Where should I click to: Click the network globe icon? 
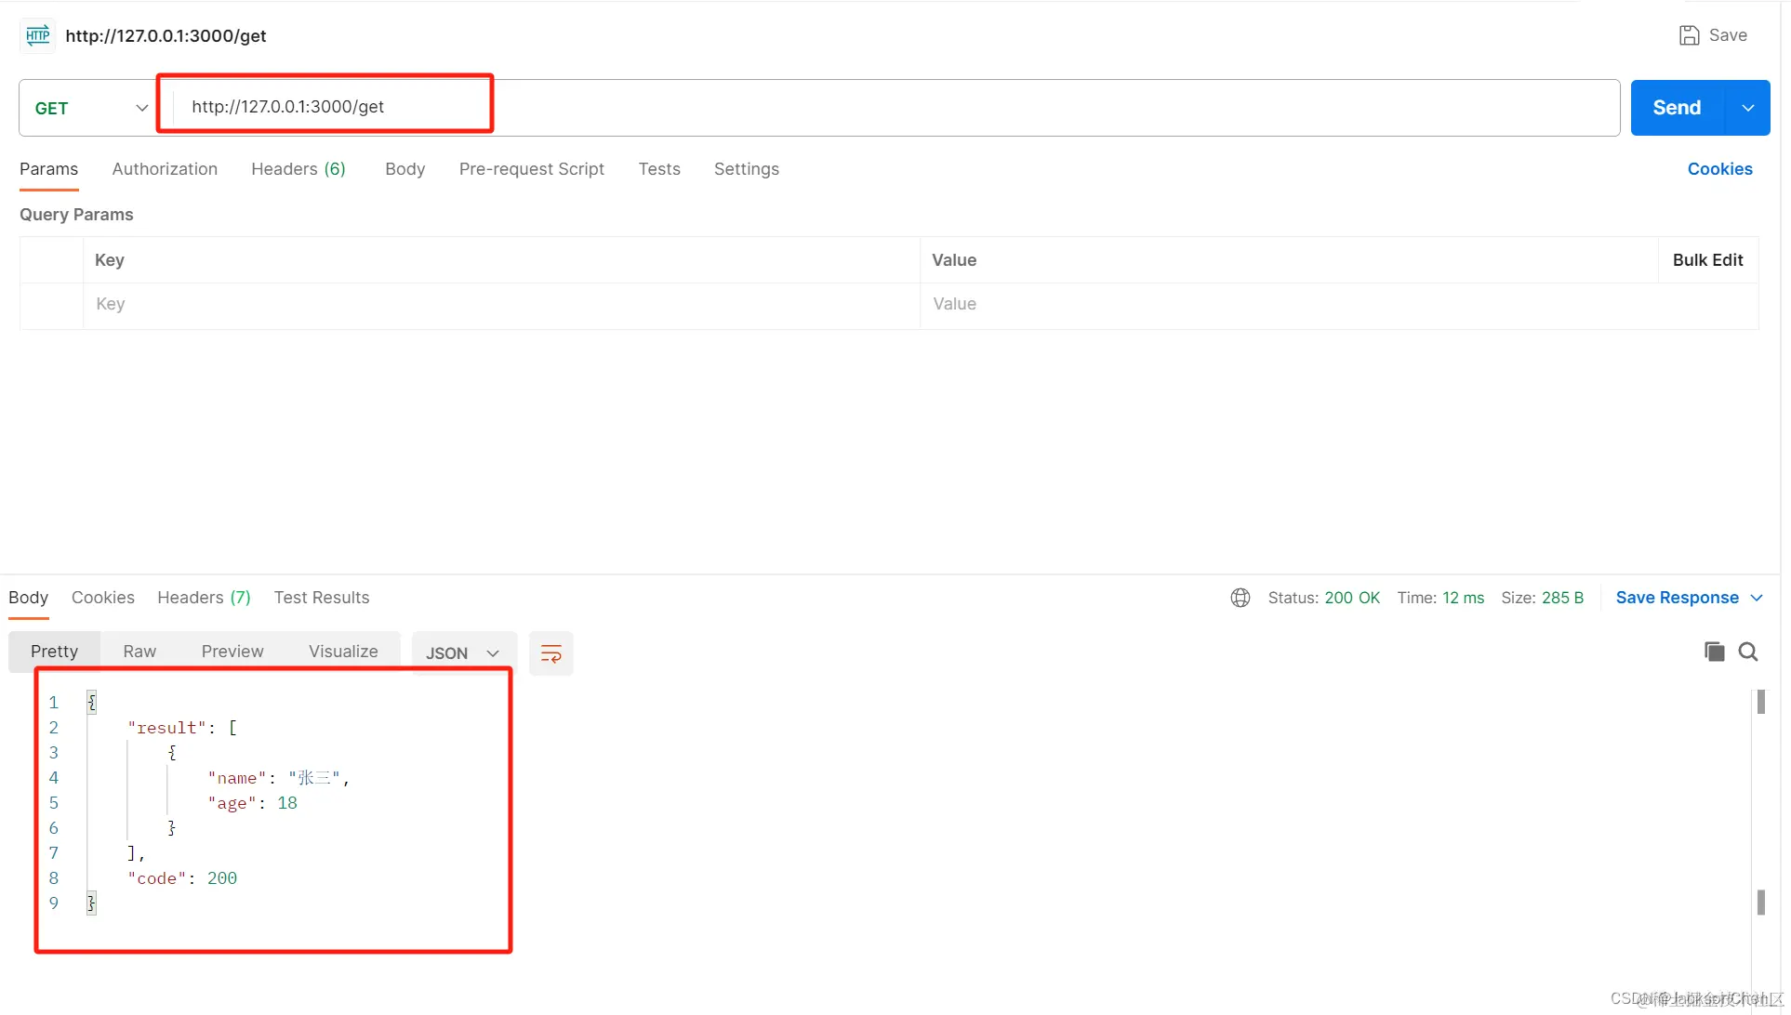(x=1240, y=598)
